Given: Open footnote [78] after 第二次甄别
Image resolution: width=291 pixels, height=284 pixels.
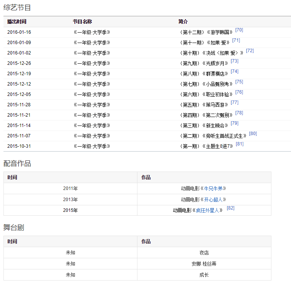Looking at the screenshot, I should [239, 113].
